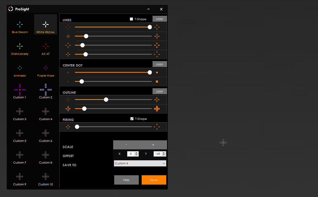This screenshot has height=197, width=318.
Task: Click the orange Save button
Action: pos(154,180)
